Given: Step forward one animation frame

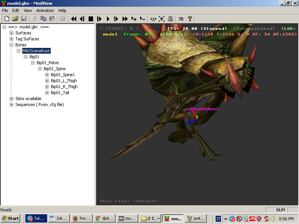Looking at the screenshot, I should tap(99, 19).
